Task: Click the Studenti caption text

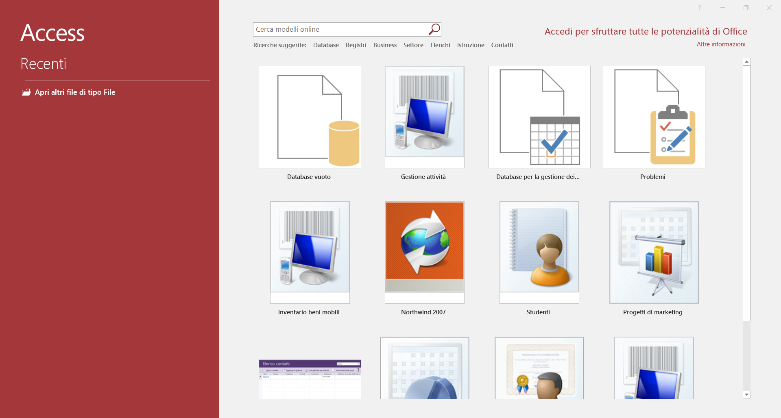Action: click(x=538, y=312)
